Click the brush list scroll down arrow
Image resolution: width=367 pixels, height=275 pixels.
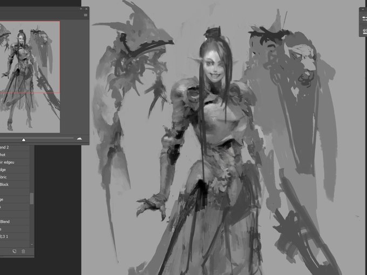[32, 244]
